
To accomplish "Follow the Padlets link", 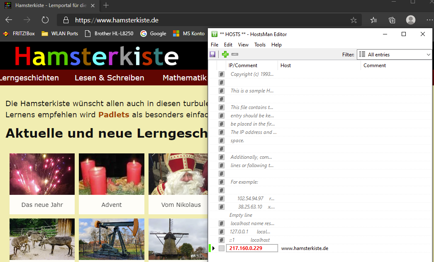I will (114, 114).
